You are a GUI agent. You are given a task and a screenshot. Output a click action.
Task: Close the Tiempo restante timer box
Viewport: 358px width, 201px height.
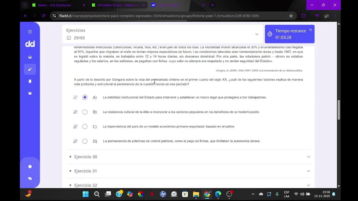(x=310, y=30)
